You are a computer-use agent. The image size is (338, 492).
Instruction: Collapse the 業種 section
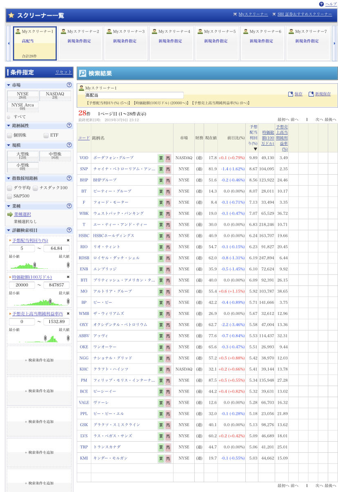point(9,206)
